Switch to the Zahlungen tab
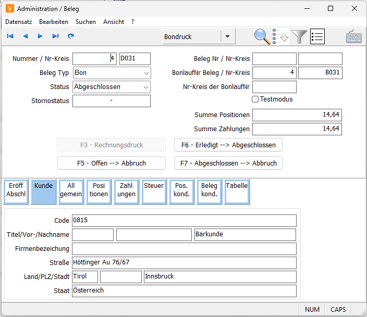 [126, 191]
